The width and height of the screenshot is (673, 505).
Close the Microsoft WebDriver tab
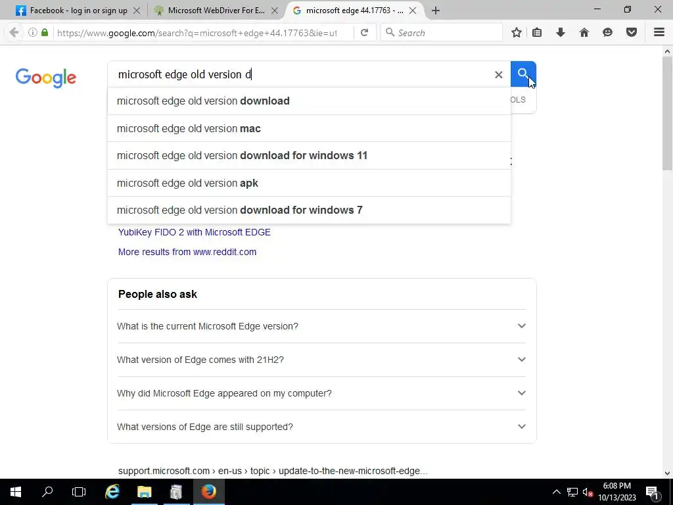point(275,11)
